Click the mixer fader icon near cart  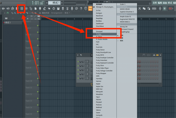(x=160, y=9)
